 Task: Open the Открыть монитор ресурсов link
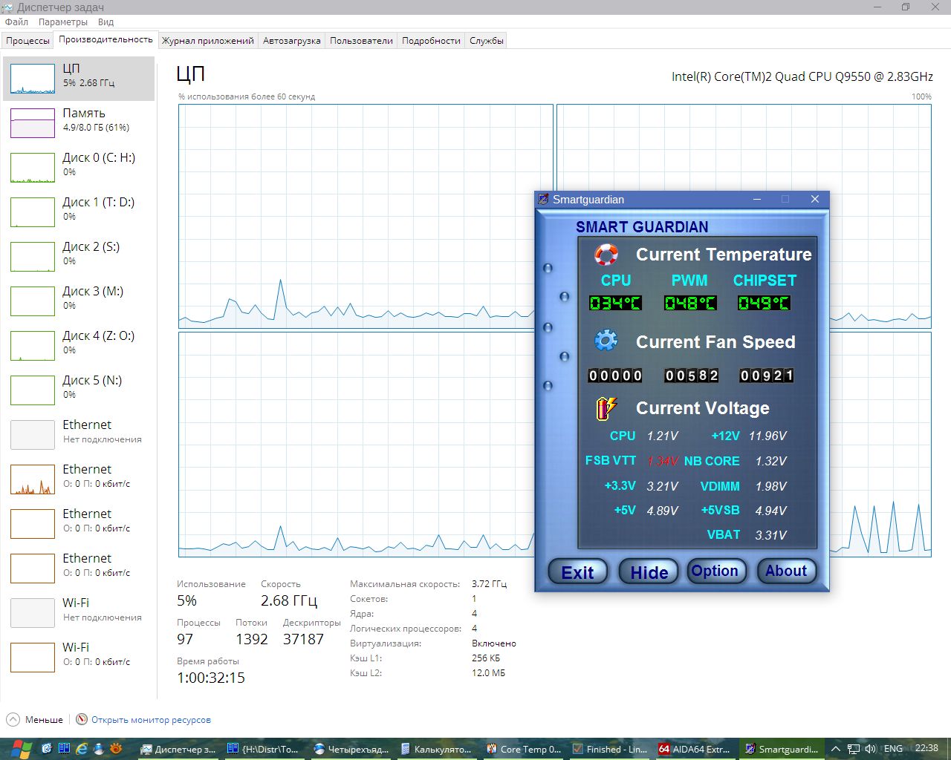(151, 719)
